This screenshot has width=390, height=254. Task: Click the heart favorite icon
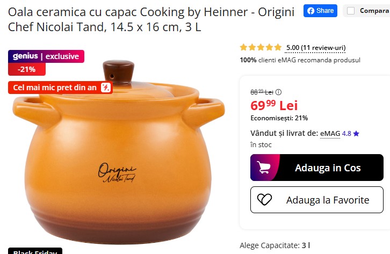click(264, 200)
